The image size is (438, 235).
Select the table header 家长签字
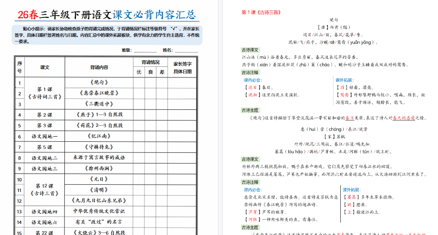pos(183,64)
